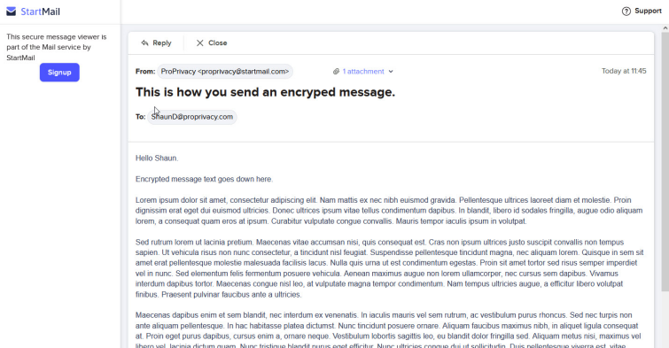Image resolution: width=669 pixels, height=348 pixels.
Task: Open the 1 attachment link
Action: point(363,71)
